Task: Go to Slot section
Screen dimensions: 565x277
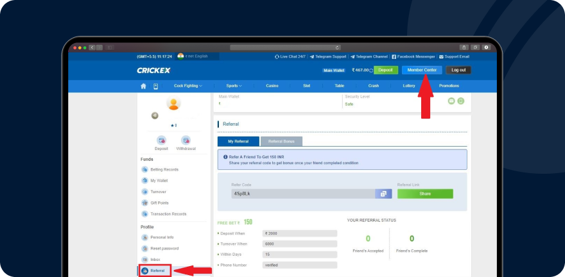Action: pos(307,86)
